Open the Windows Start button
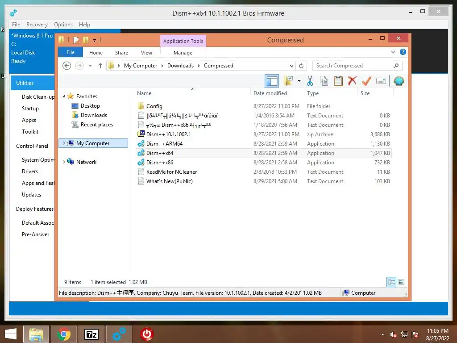Image resolution: width=457 pixels, height=343 pixels. point(11,334)
